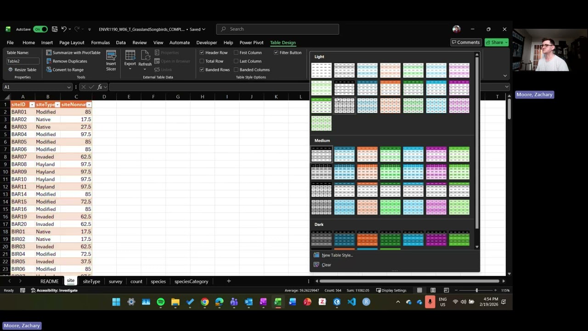
Task: Toggle AutoSave switch
Action: (x=40, y=29)
